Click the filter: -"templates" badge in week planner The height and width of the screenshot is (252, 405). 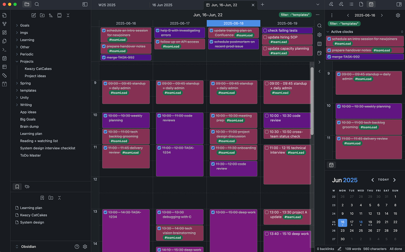click(295, 15)
